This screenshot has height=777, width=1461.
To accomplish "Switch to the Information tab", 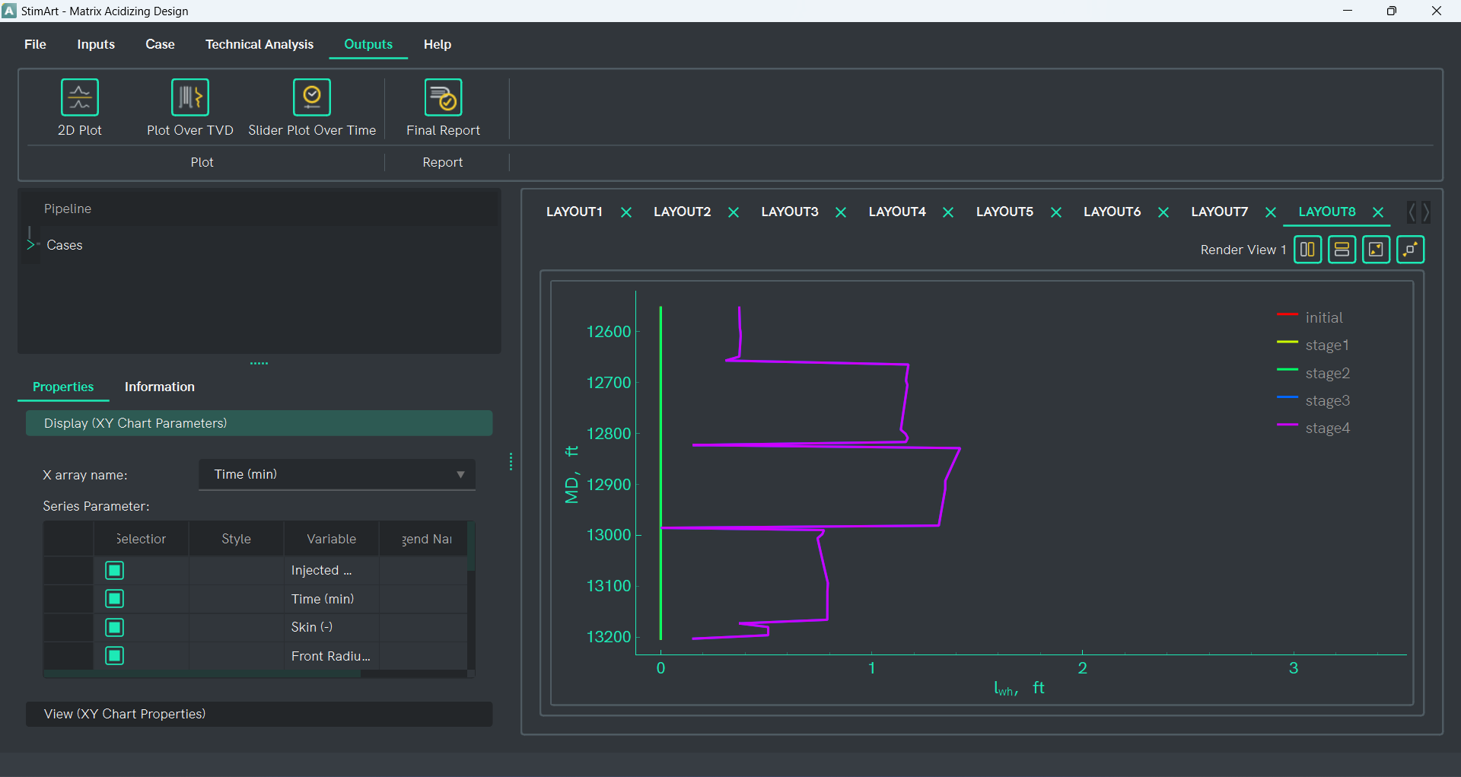I will click(x=159, y=387).
